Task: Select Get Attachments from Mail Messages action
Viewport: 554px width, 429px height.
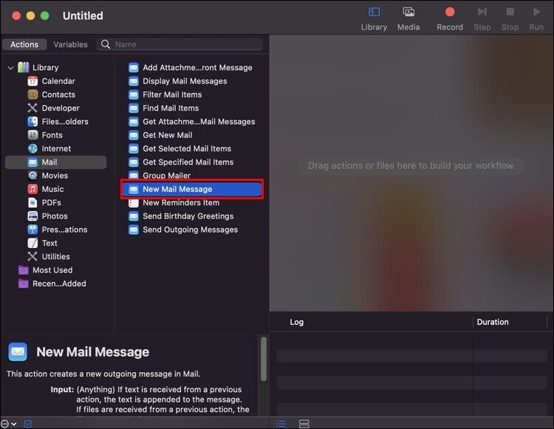Action: (x=192, y=121)
